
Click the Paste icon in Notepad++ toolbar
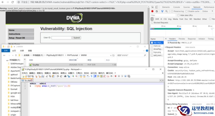click(53, 76)
